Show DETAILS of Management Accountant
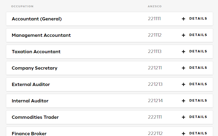This screenshot has width=218, height=136. [198, 35]
